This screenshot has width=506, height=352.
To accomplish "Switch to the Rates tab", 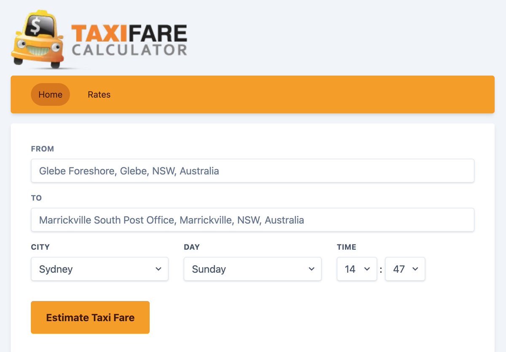I will tap(99, 94).
